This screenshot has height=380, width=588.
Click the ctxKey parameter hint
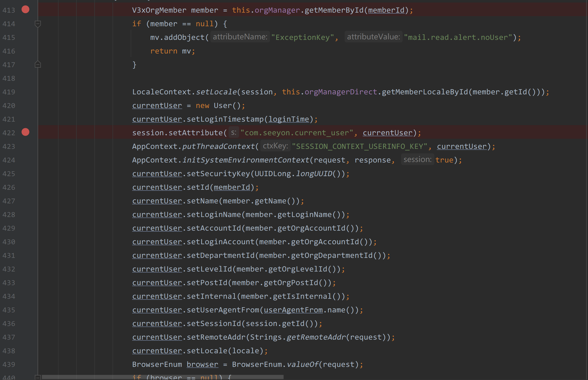tap(275, 146)
